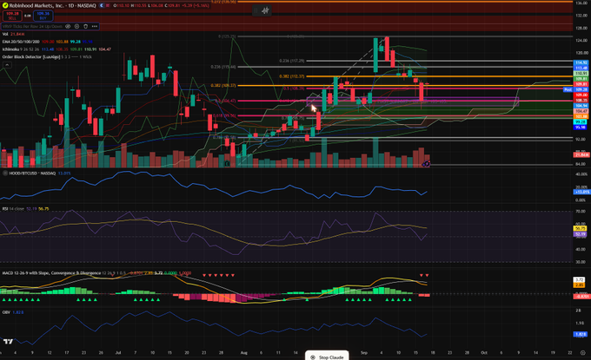Screen dimensions: 591x360
Task: Click the 0.236 (117.29) Fibonacci level label
Action: [x=292, y=61]
